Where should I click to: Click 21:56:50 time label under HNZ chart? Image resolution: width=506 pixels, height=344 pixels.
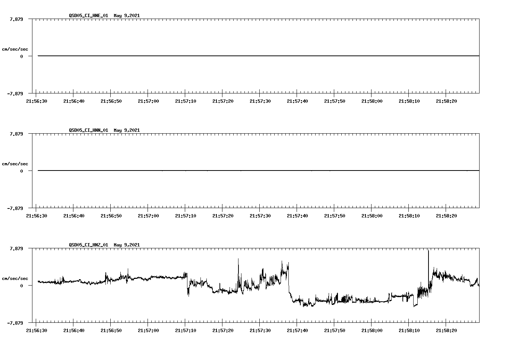(111, 331)
